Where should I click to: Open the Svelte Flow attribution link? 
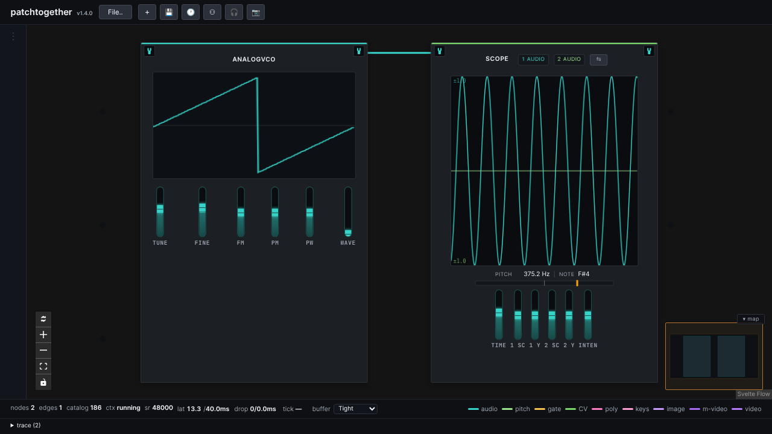[754, 394]
